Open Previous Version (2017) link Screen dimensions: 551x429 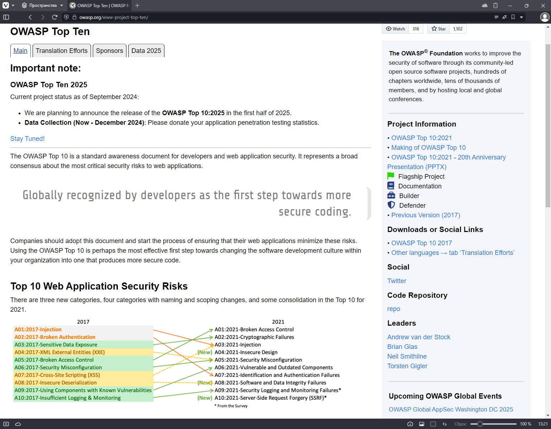[426, 215]
